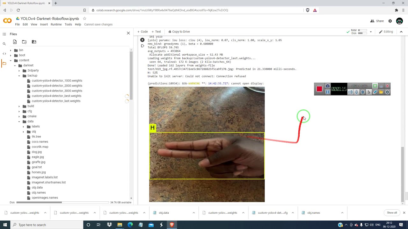This screenshot has height=229, width=408.
Task: Open recorder output folder
Action: [381, 92]
